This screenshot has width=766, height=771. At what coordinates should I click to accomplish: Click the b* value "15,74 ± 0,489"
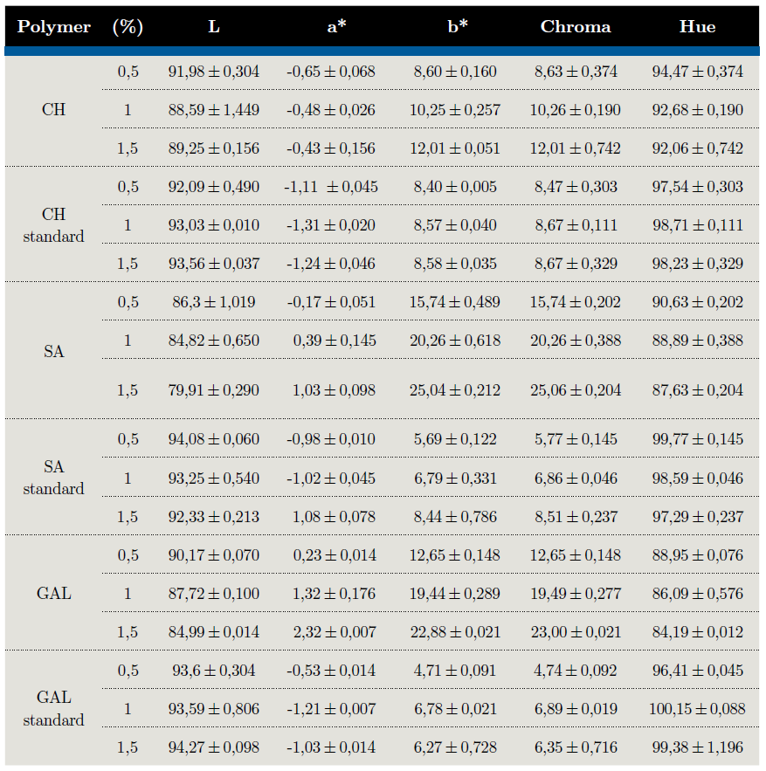click(455, 302)
